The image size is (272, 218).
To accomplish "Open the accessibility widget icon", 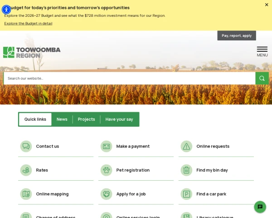I will pos(6,10).
